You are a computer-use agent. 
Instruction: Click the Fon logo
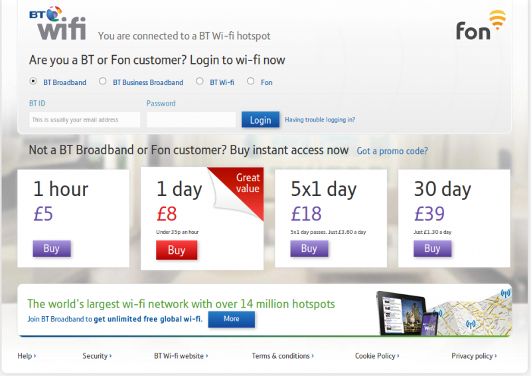click(x=481, y=27)
